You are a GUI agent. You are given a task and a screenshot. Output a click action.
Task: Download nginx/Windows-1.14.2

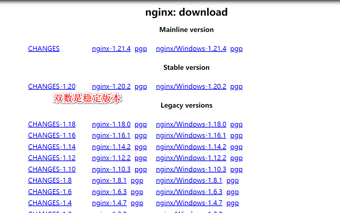point(191,147)
